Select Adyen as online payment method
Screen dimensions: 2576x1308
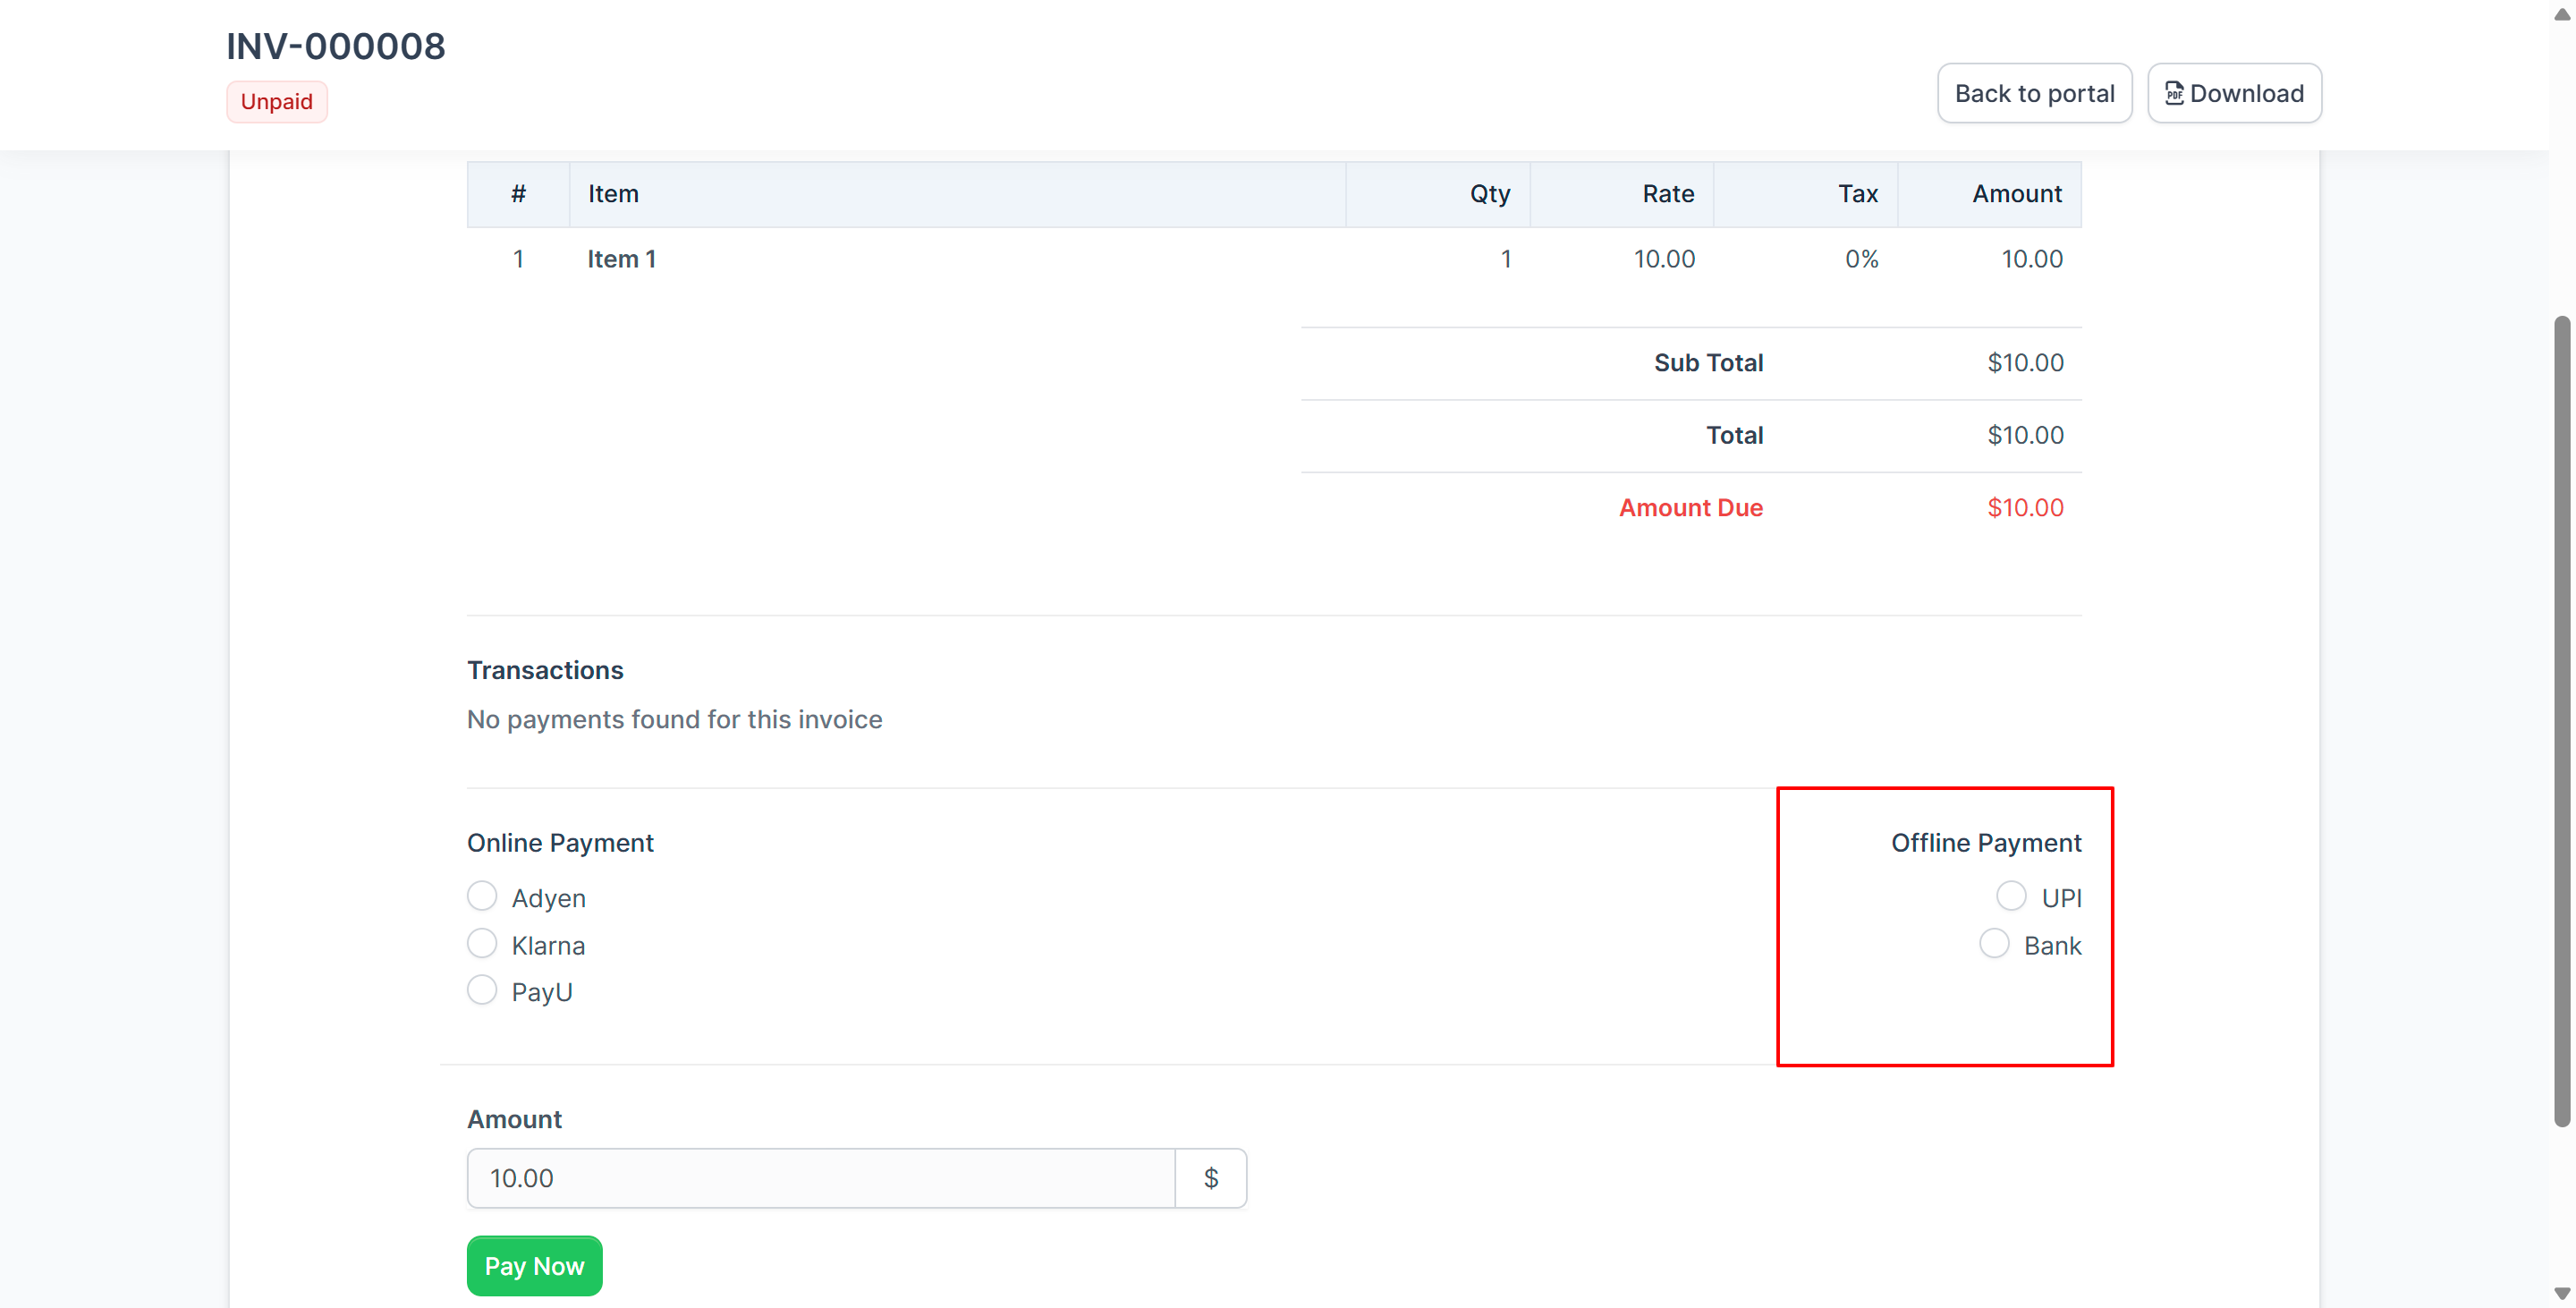(482, 896)
